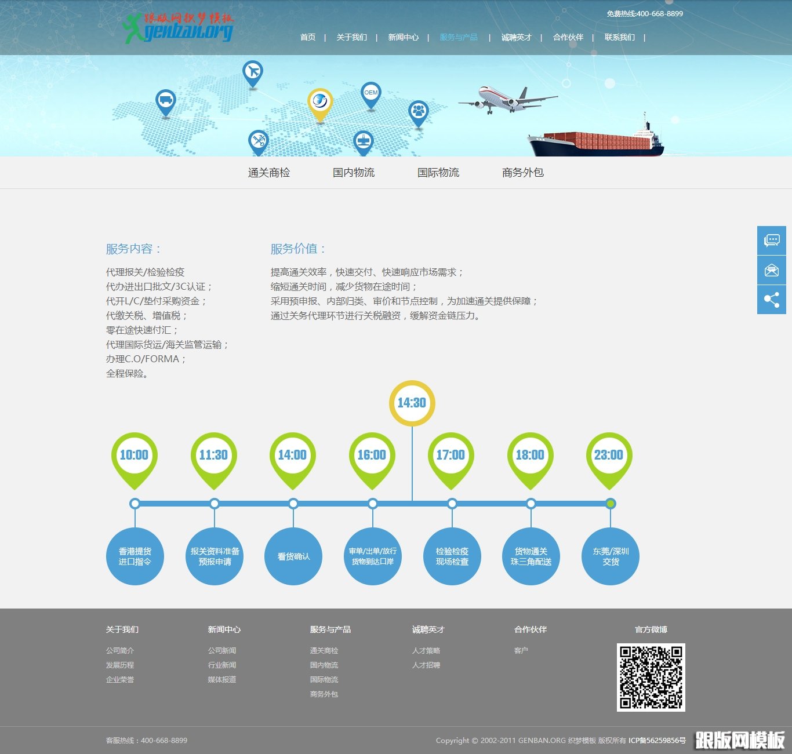This screenshot has height=754, width=792.
Task: Open 关于我们 in the top navigation
Action: point(351,37)
